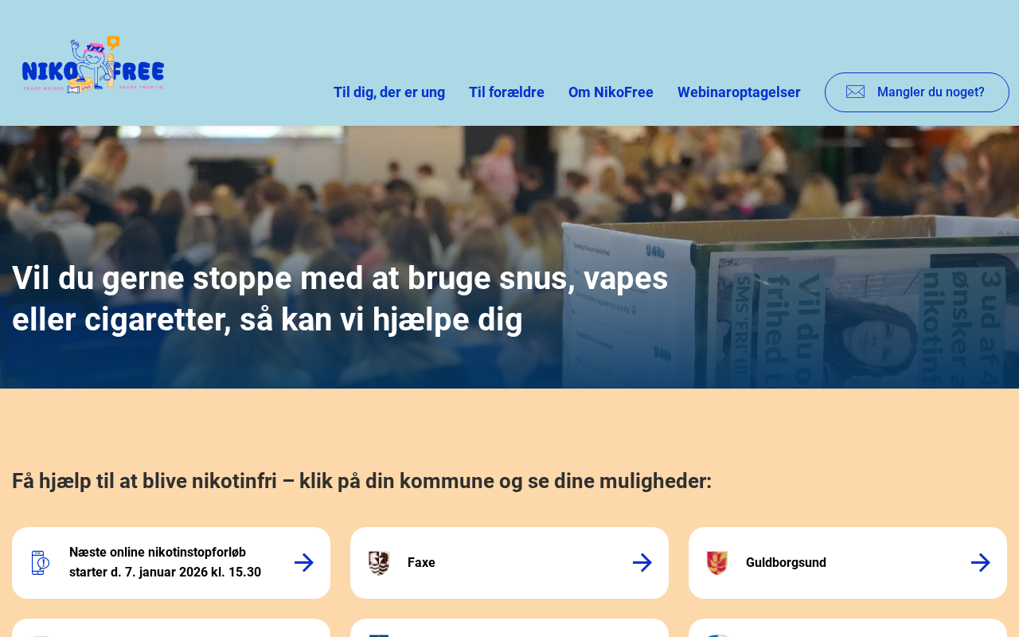The height and width of the screenshot is (637, 1019).
Task: Click the Faxe municipality crest icon
Action: coord(379,563)
